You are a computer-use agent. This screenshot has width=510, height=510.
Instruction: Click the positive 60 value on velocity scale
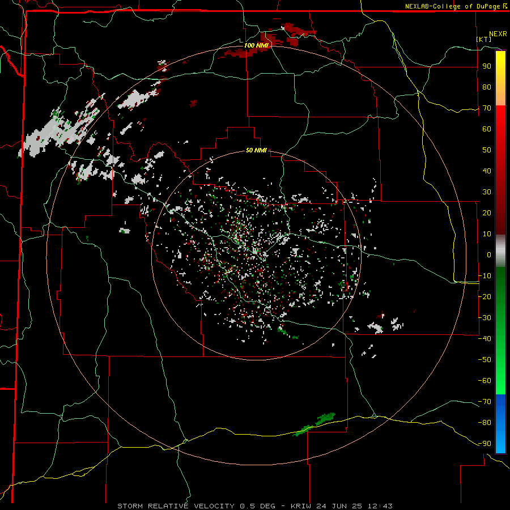(x=487, y=129)
